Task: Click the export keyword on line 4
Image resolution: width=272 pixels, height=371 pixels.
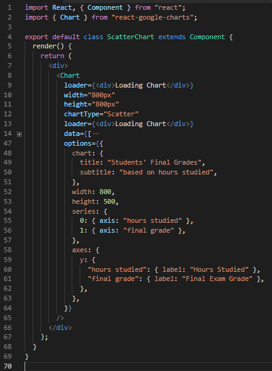Action: click(37, 37)
